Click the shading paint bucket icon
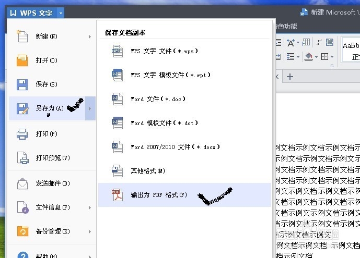Viewport: 360px width, 258px height. pos(308,56)
